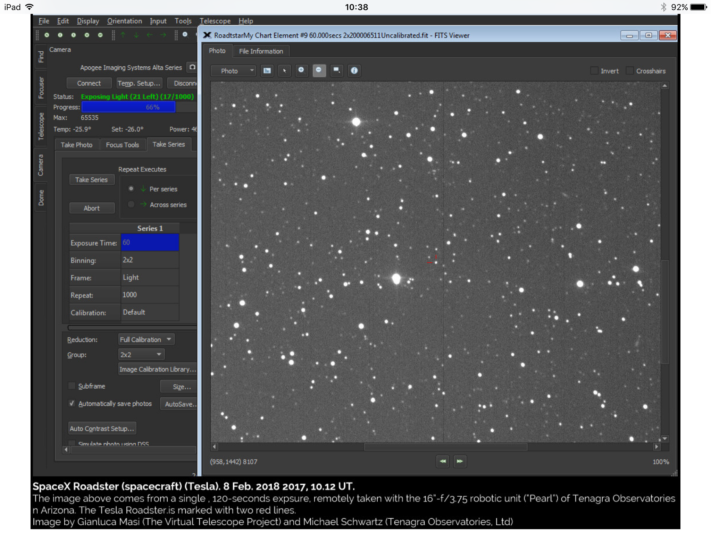Open Image Calibration Library
The height and width of the screenshot is (533, 711).
pos(158,369)
